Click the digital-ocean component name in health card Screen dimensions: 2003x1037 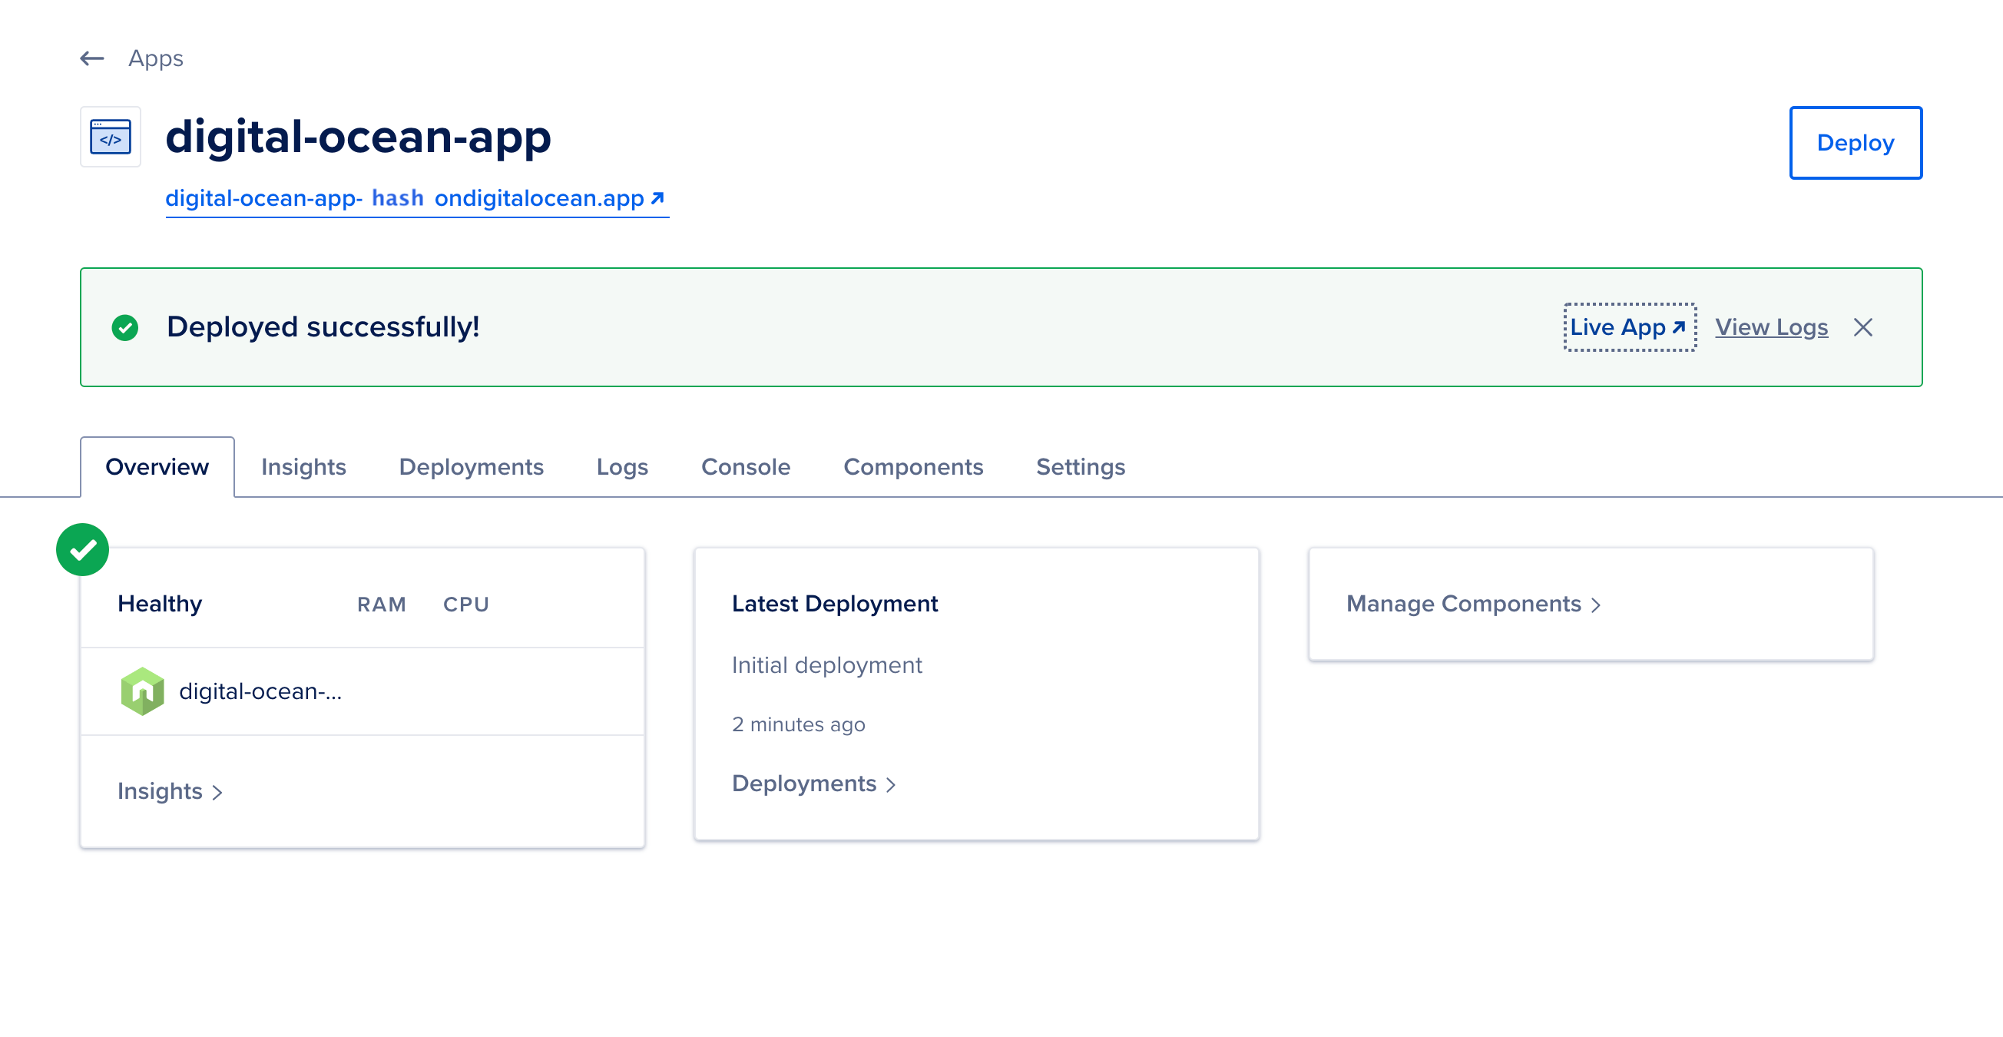point(260,690)
